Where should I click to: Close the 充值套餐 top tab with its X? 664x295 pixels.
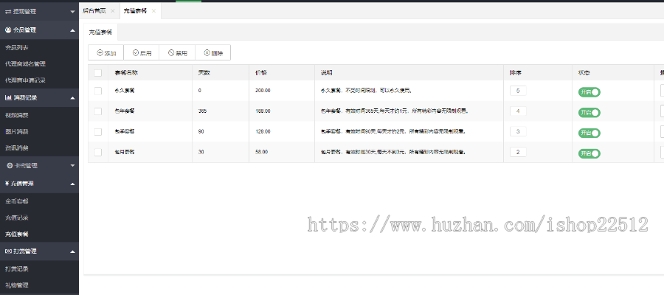click(x=153, y=11)
